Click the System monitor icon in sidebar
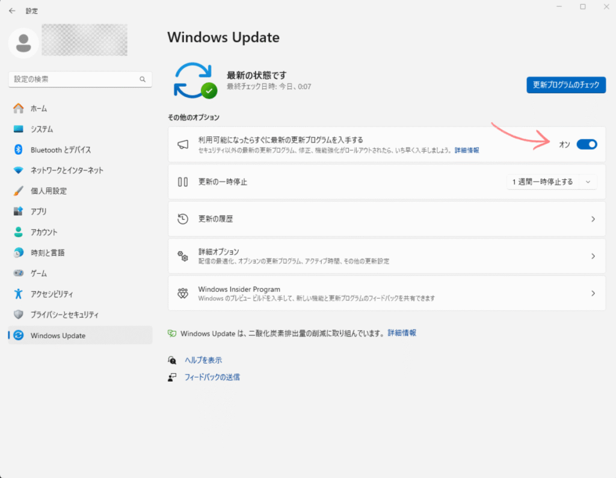The image size is (616, 478). [19, 129]
